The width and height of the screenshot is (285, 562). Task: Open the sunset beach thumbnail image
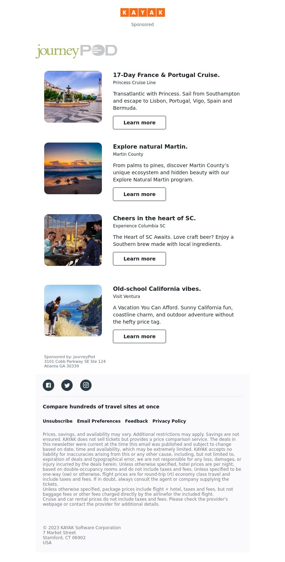(x=73, y=169)
